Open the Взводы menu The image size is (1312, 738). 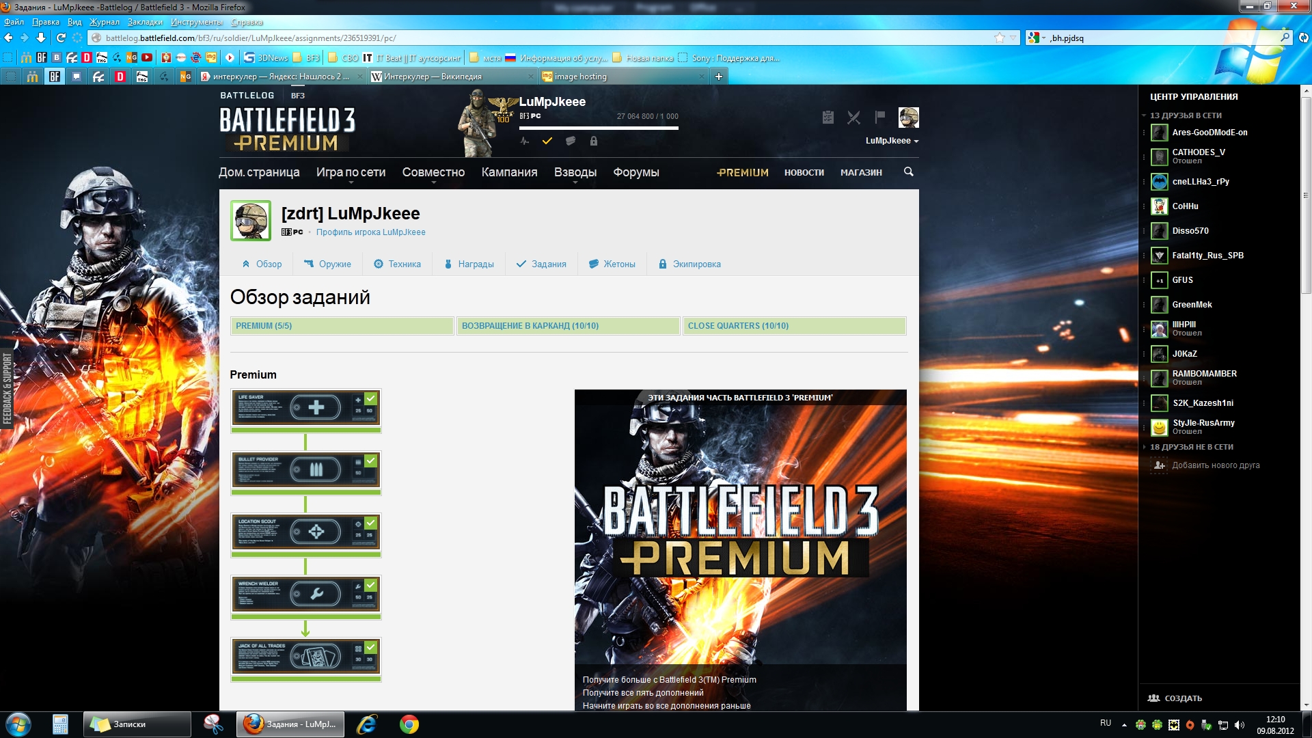(575, 172)
